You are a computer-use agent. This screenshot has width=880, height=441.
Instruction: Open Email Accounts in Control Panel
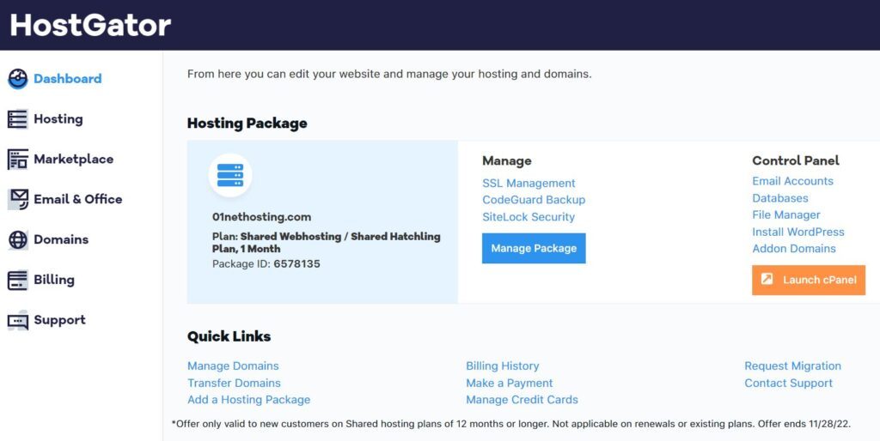(x=792, y=181)
